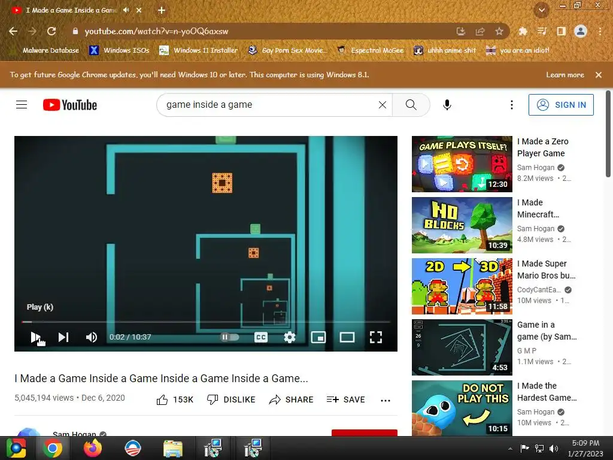Bookmark this page with the star
Image resolution: width=613 pixels, height=460 pixels.
499,31
